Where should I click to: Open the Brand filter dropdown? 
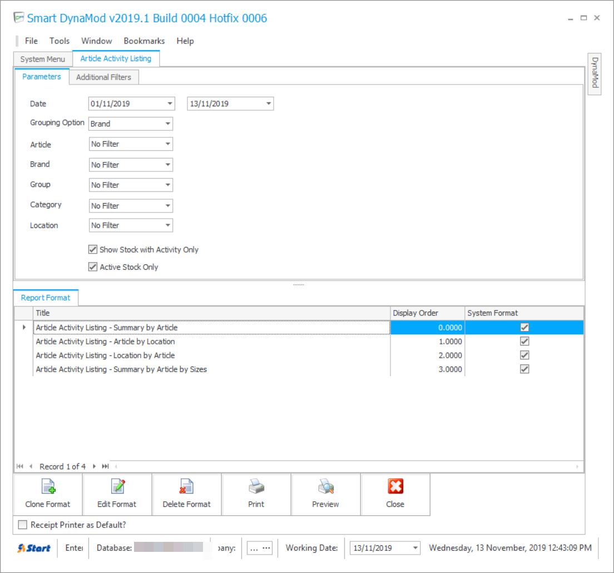(x=167, y=165)
